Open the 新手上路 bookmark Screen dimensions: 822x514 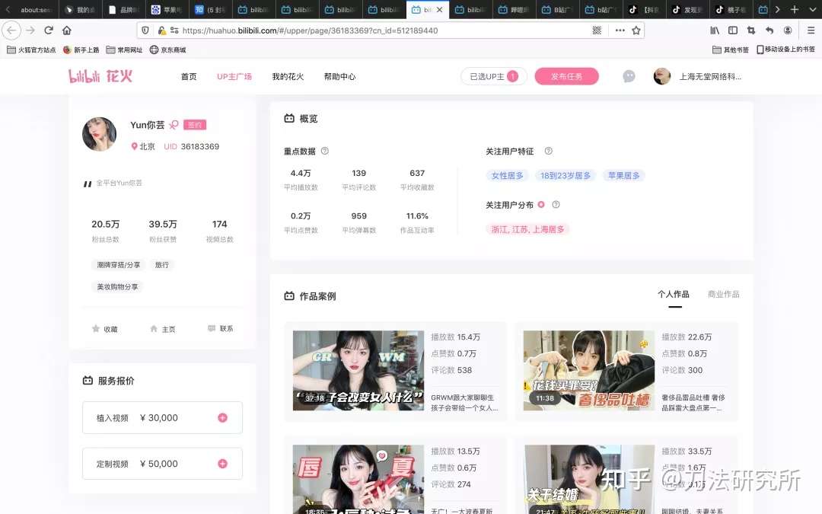click(x=81, y=49)
